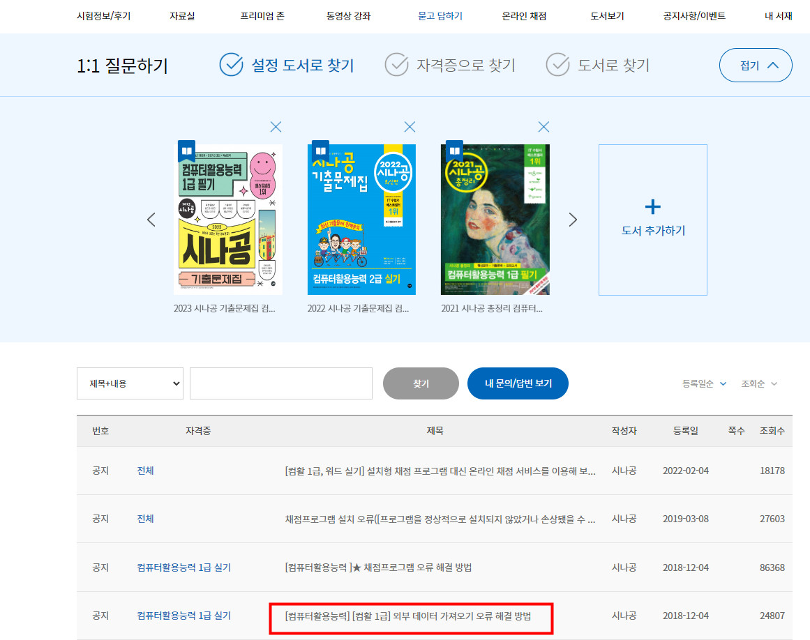Sort the list by 등록일순
The height and width of the screenshot is (640, 810).
pyautogui.click(x=704, y=383)
